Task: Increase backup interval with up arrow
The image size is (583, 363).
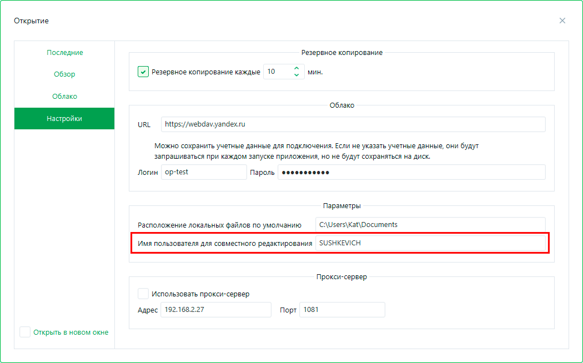Action: [x=296, y=68]
